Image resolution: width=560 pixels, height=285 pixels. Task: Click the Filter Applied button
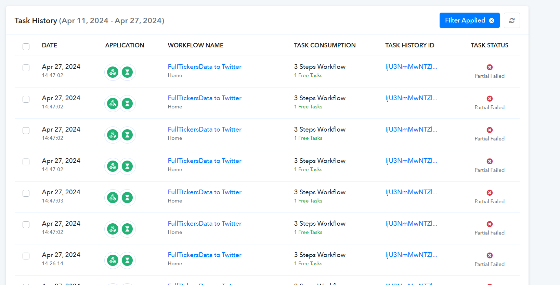click(x=469, y=20)
